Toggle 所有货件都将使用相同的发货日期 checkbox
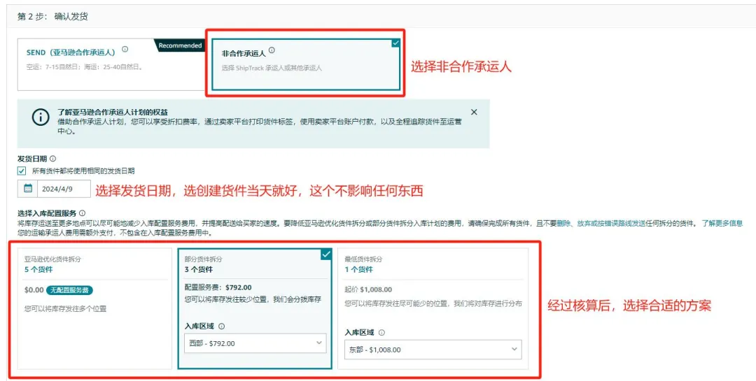 (x=22, y=171)
